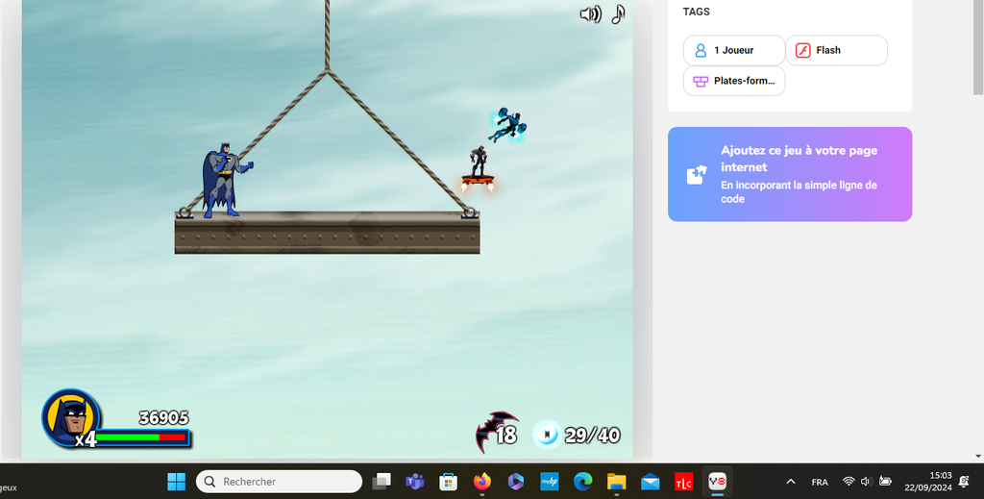Open the Windows Start menu

pos(177,481)
